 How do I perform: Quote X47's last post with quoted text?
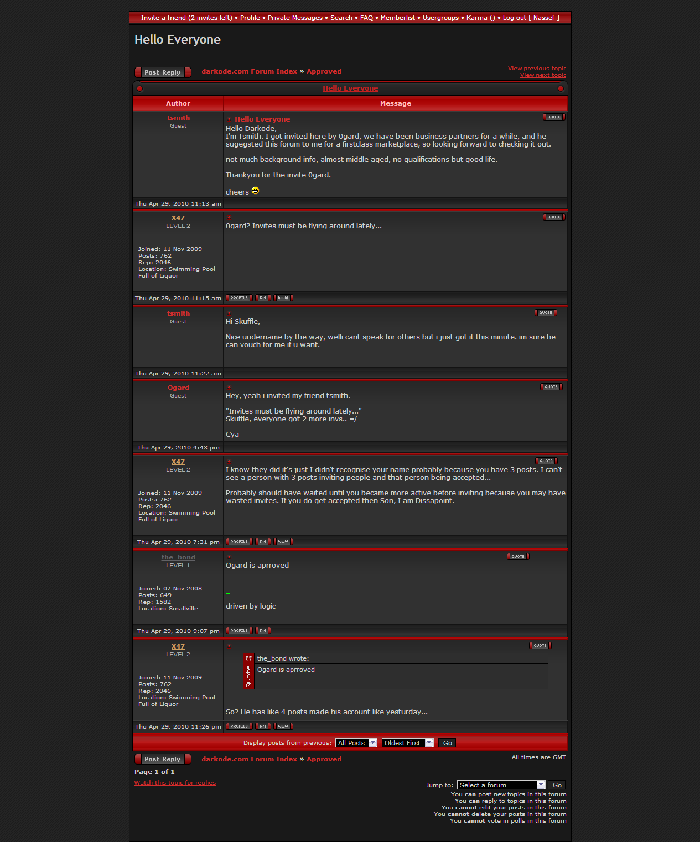[540, 646]
